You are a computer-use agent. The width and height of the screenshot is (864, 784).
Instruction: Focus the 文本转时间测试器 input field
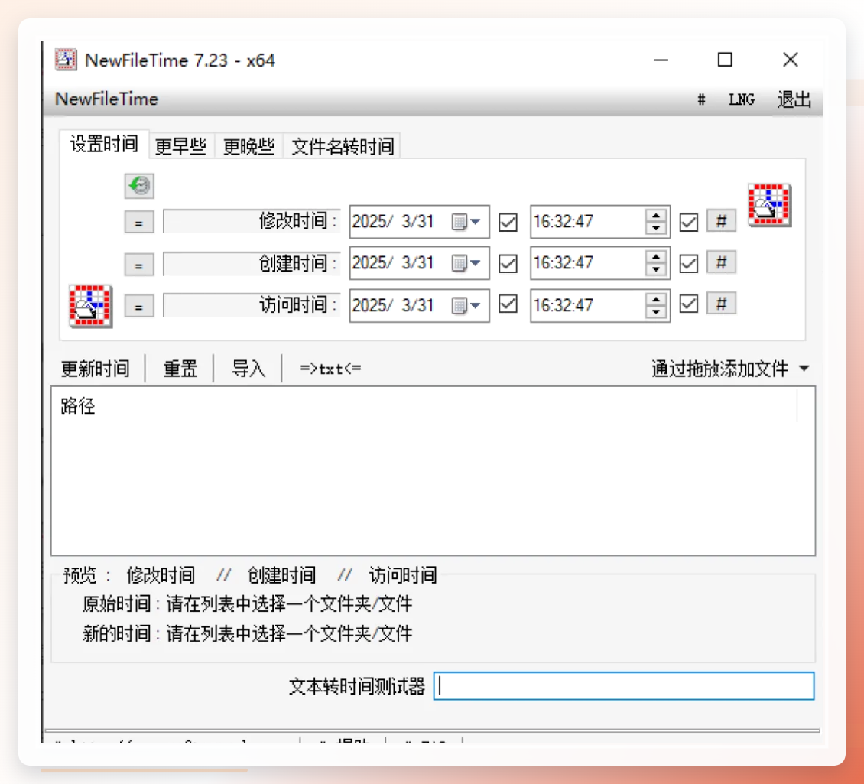[624, 686]
